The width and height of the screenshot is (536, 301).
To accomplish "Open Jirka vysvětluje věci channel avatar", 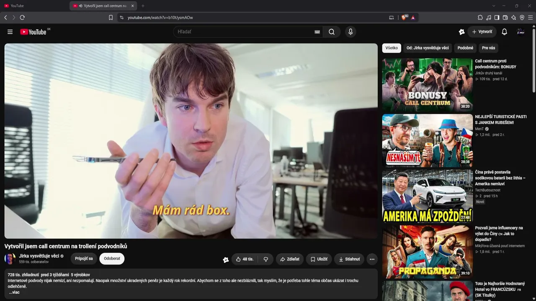I will click(10, 259).
